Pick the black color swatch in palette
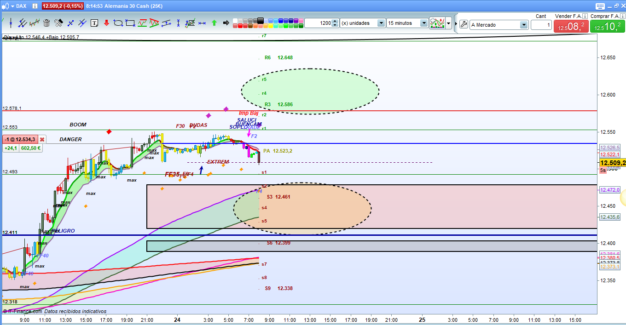 tap(261, 21)
